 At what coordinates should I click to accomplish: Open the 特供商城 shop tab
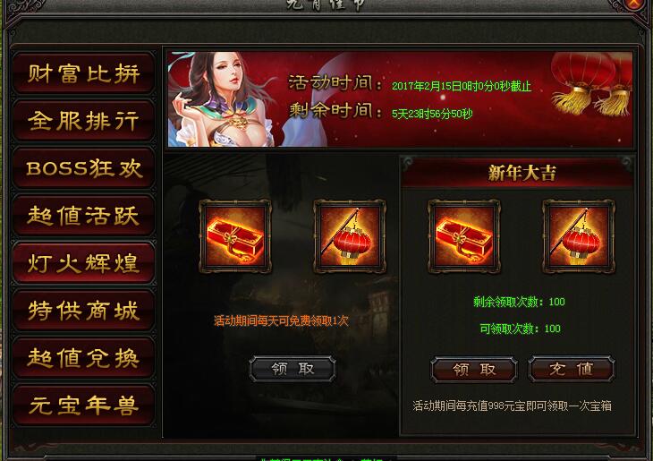tap(84, 311)
